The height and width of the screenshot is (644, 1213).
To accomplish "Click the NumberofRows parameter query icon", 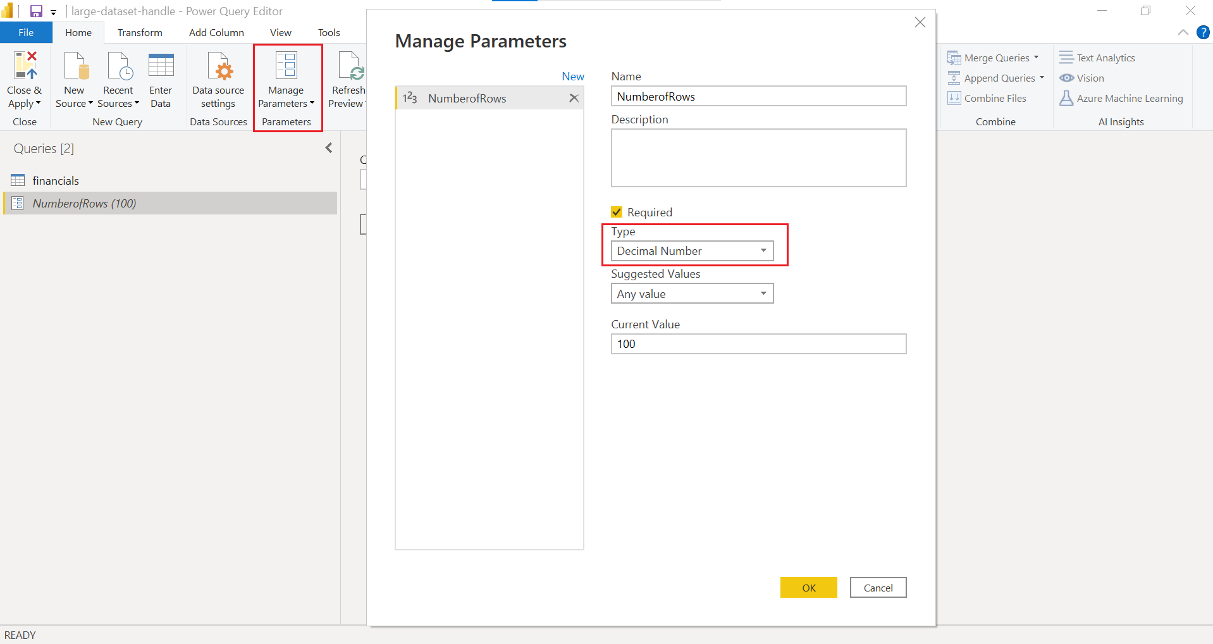I will (18, 203).
